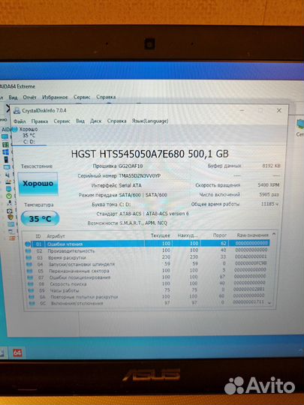Screen dimensions: 304x405
Task: Click the status icon of row 0C Включения/отключения
Action: click(x=32, y=304)
